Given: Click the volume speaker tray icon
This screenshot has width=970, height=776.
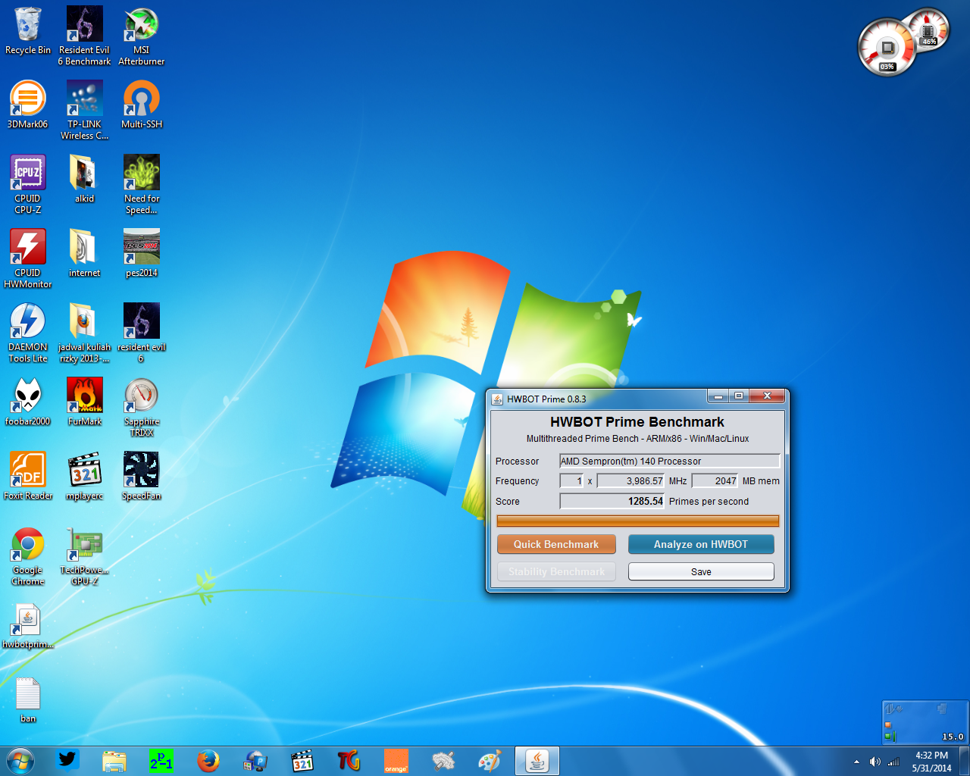Looking at the screenshot, I should coord(875,762).
